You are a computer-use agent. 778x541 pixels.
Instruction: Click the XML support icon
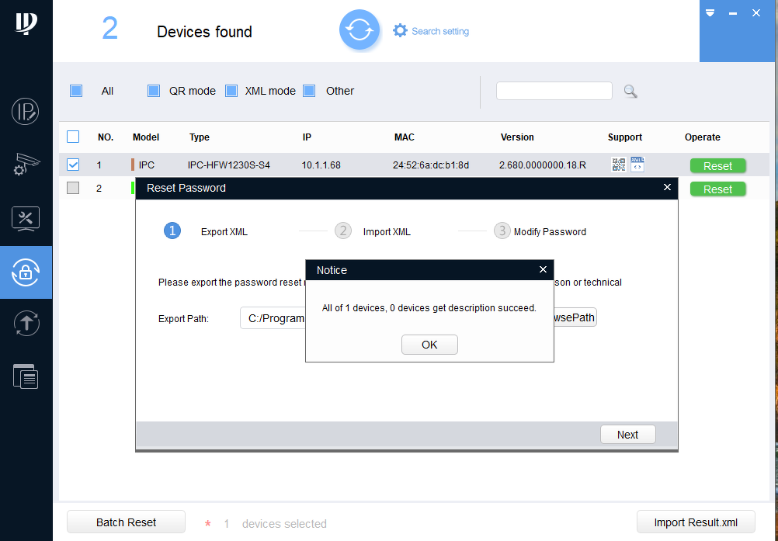[x=637, y=165]
